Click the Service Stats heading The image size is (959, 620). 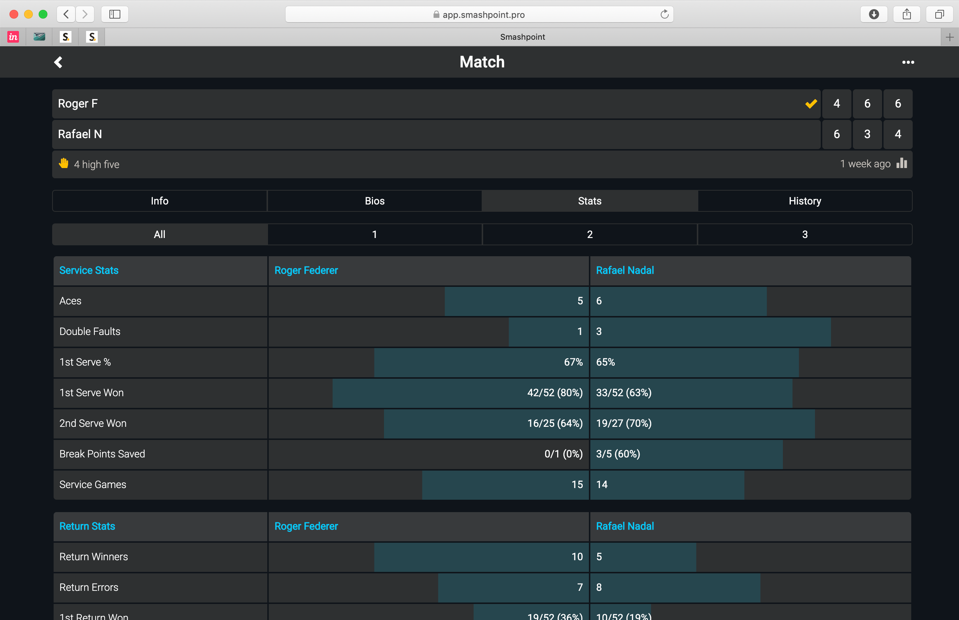(x=89, y=270)
